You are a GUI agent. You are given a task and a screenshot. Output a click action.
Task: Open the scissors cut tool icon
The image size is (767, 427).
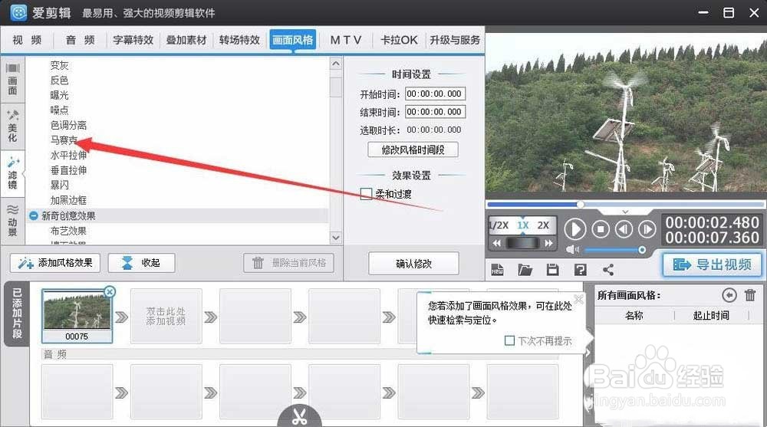tap(299, 416)
